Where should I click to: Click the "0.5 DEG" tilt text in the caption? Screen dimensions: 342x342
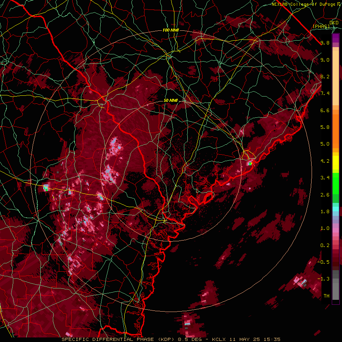(190, 339)
